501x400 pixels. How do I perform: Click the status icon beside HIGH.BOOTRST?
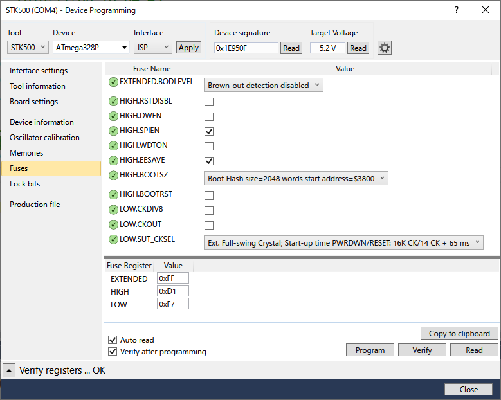113,195
